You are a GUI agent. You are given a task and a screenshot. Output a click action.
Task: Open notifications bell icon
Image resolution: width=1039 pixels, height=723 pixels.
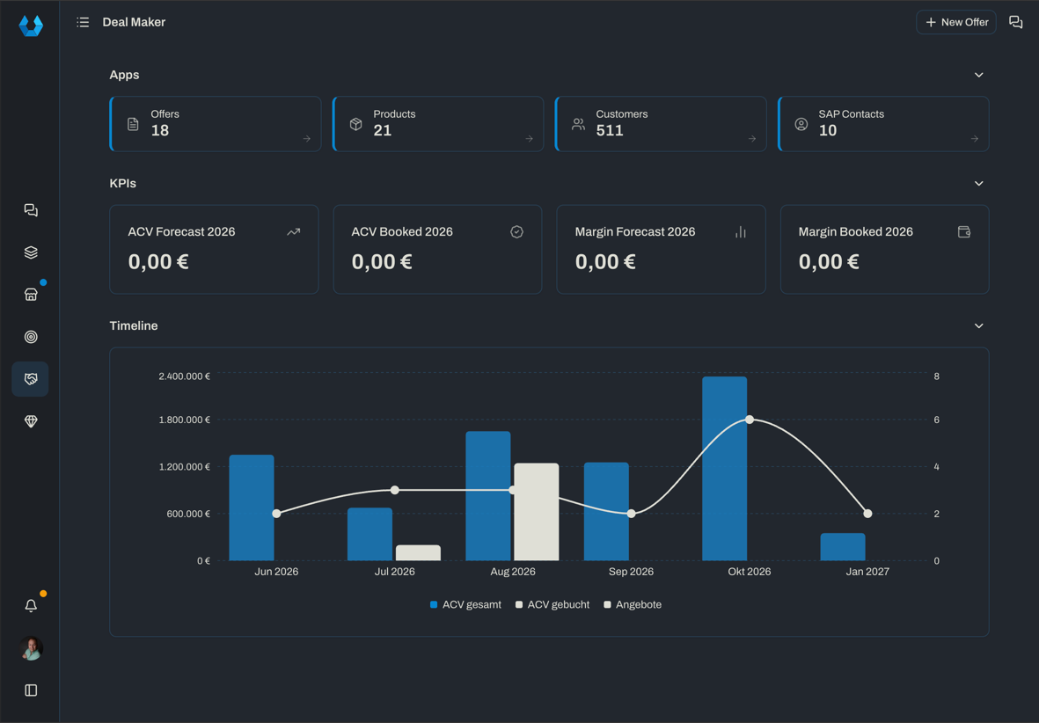coord(31,606)
